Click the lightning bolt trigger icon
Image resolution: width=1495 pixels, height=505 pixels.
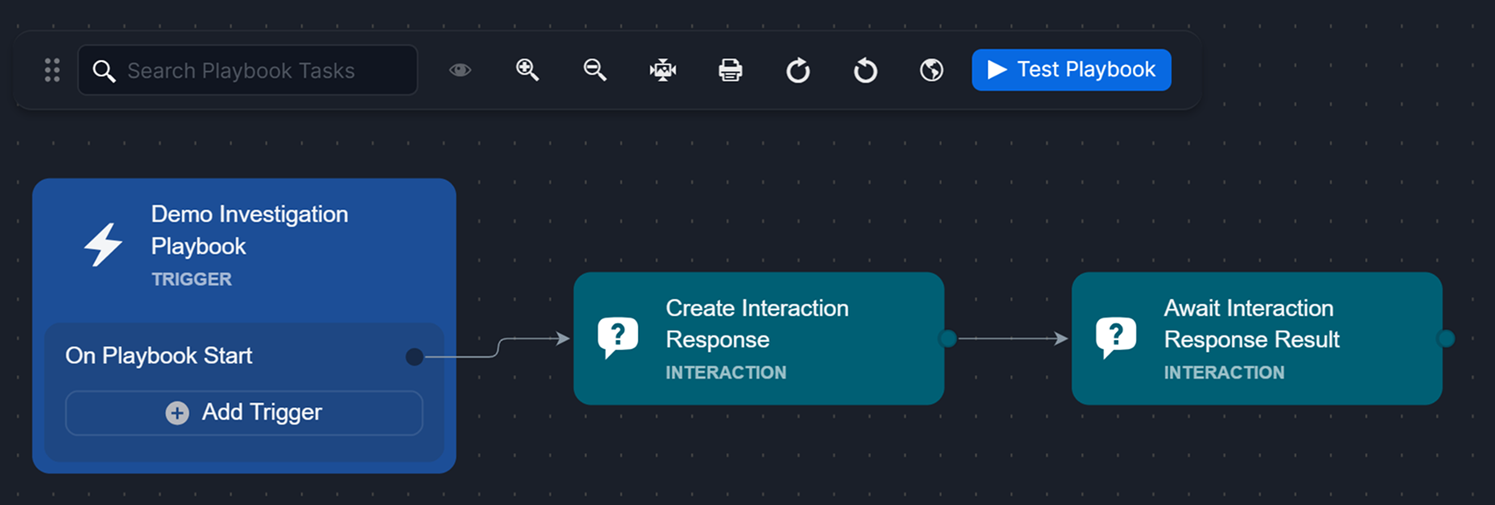[104, 244]
